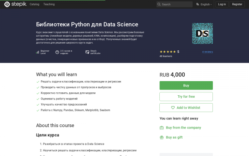Open the 4 reviews link
This screenshot has height=156, width=249.
[207, 52]
